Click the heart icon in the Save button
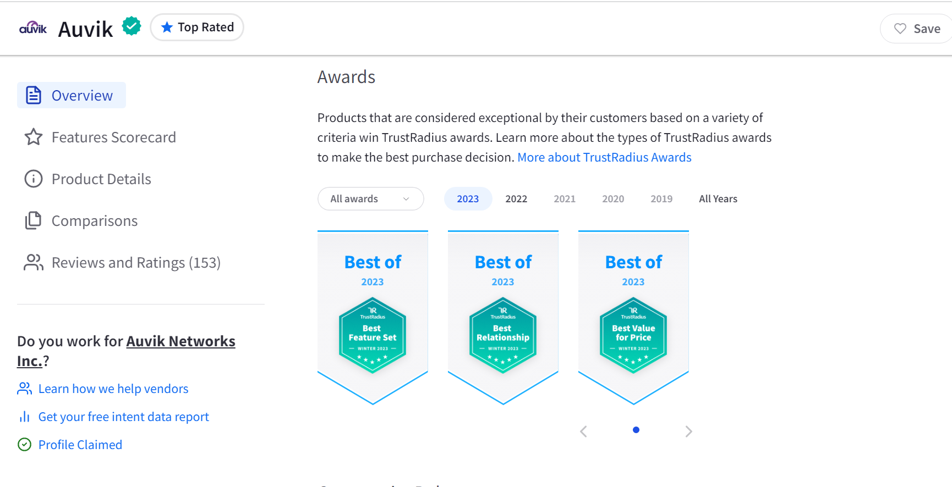 (x=900, y=29)
